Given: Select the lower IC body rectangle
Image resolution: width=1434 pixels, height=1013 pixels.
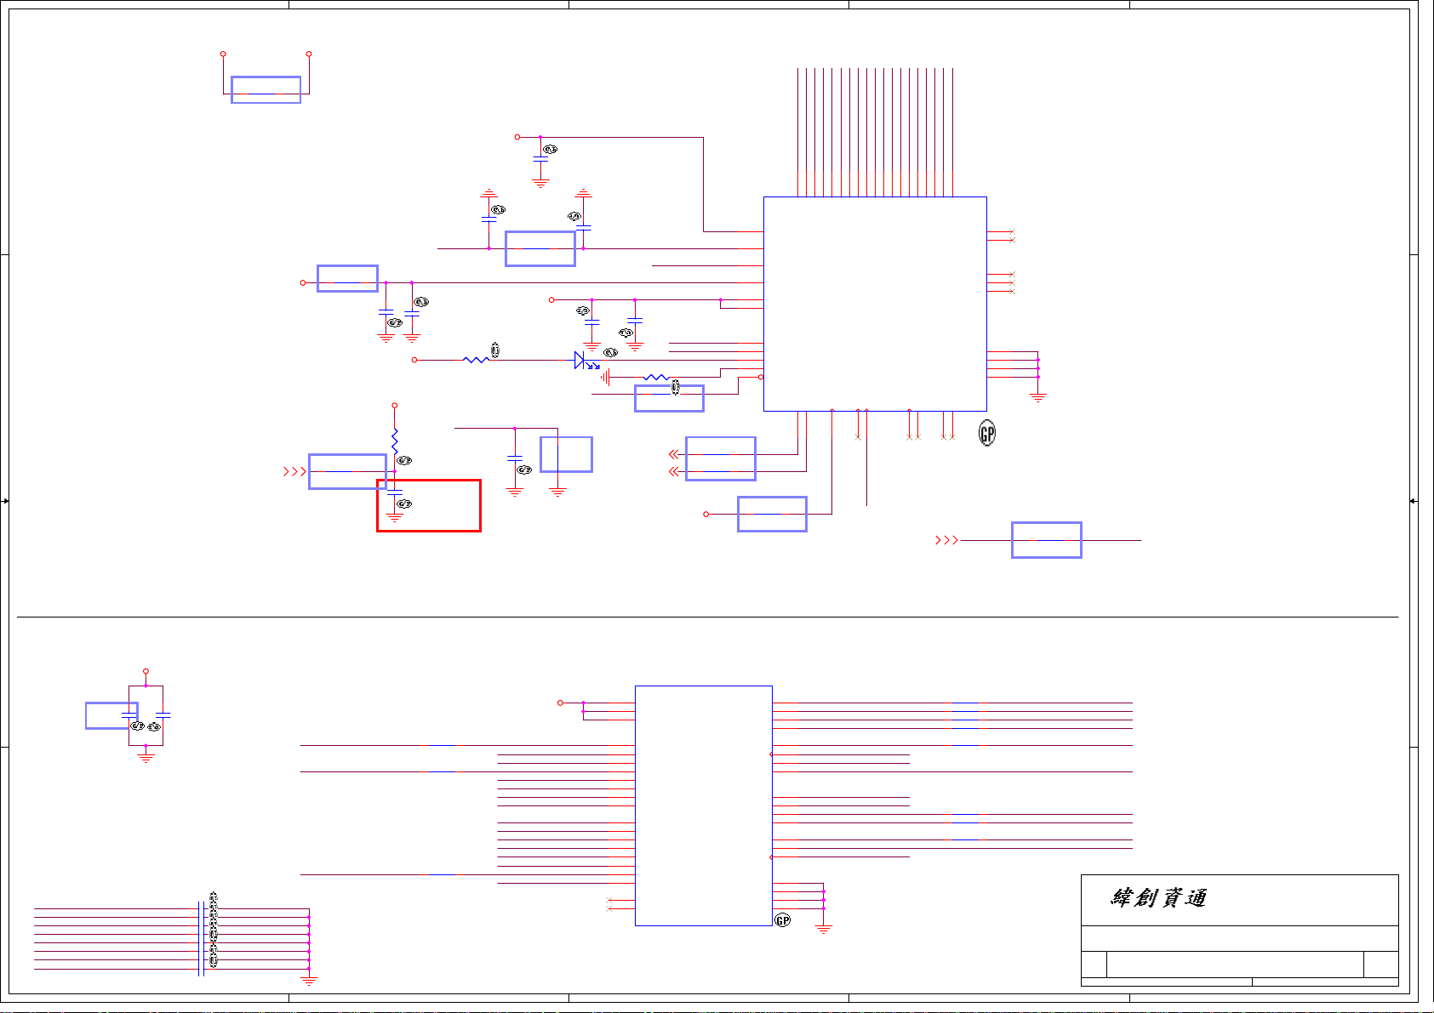Looking at the screenshot, I should pos(704,805).
